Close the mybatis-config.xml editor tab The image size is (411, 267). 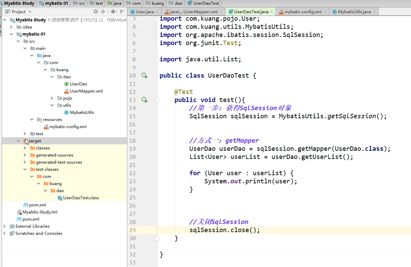(x=325, y=12)
